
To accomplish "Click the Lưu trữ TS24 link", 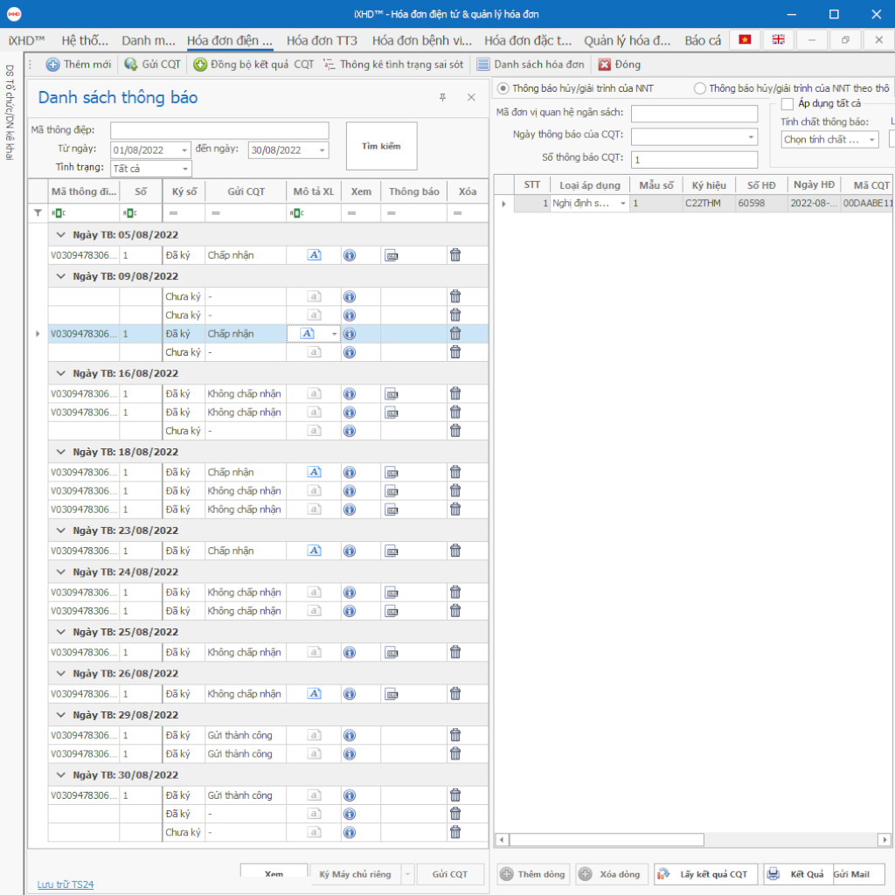I will tap(66, 885).
